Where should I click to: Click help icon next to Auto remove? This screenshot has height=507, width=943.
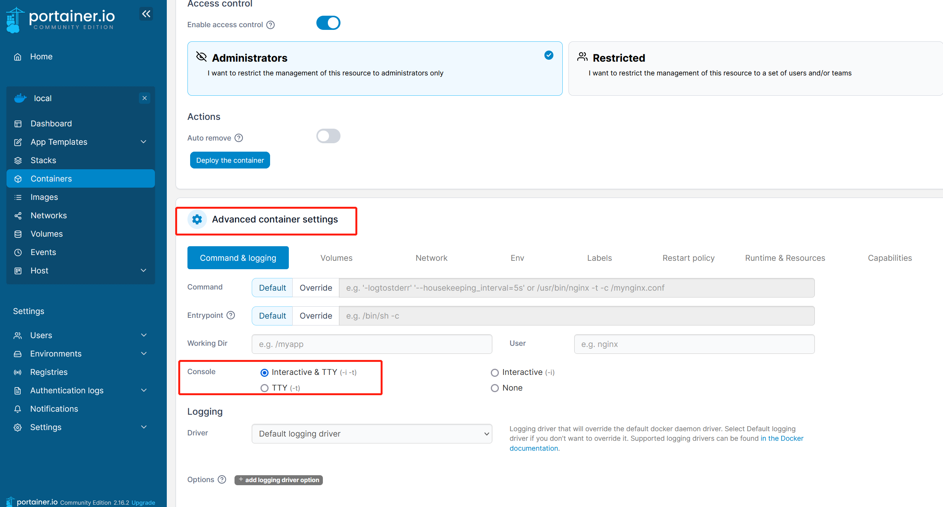click(239, 138)
